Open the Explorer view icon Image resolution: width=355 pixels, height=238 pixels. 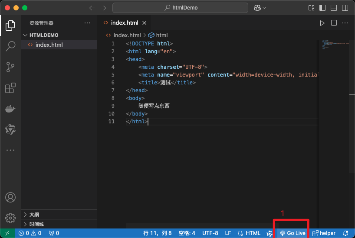point(10,26)
